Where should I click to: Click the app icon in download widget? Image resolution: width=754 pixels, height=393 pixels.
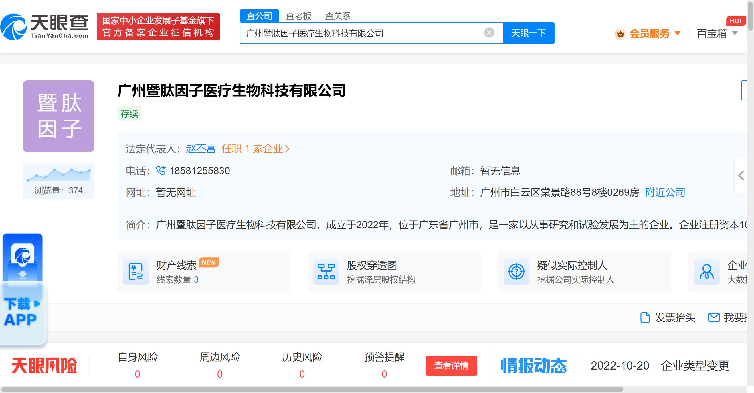23,254
